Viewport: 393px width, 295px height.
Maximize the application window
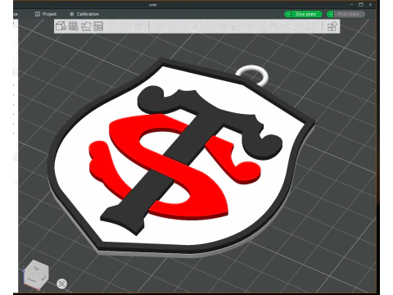click(x=361, y=4)
